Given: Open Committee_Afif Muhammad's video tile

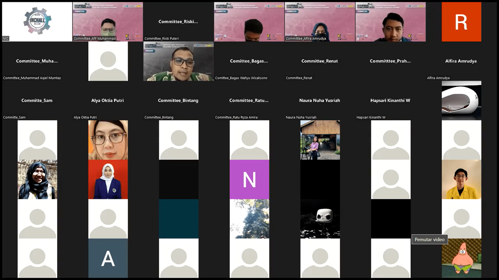Looking at the screenshot, I should pos(108,22).
